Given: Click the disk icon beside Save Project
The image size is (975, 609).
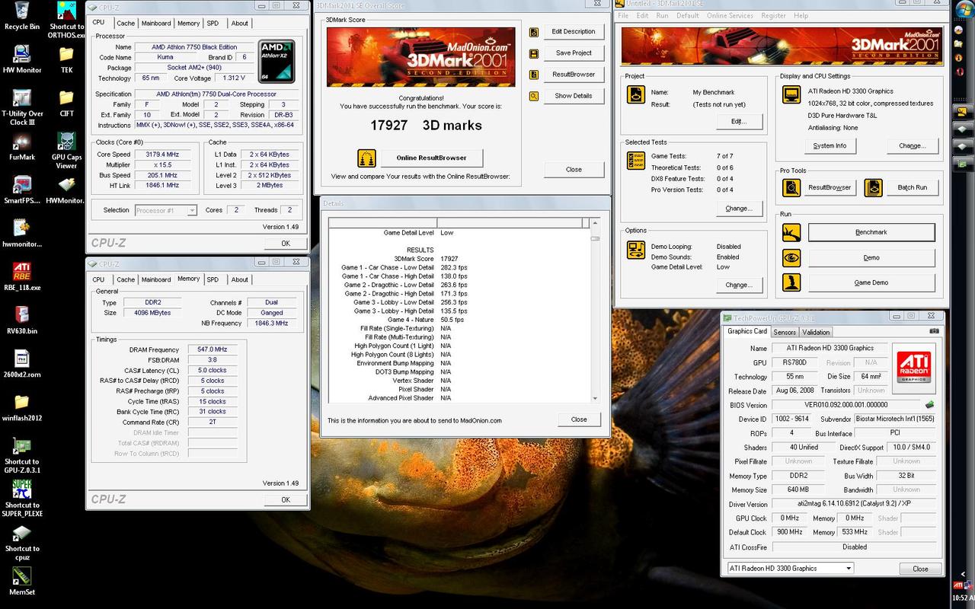Looking at the screenshot, I should point(534,53).
